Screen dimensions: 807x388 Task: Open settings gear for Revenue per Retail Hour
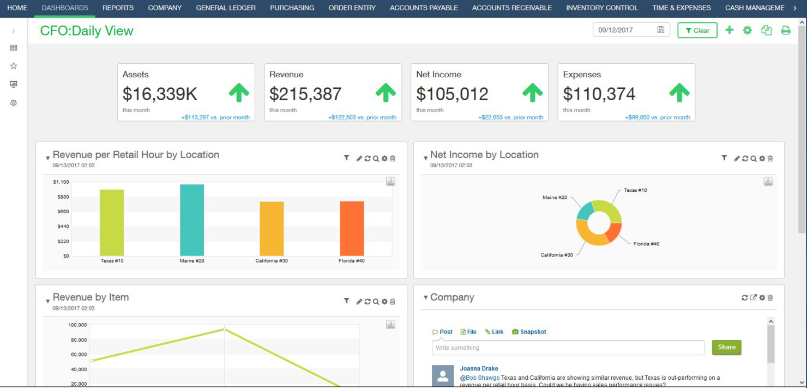pos(384,158)
